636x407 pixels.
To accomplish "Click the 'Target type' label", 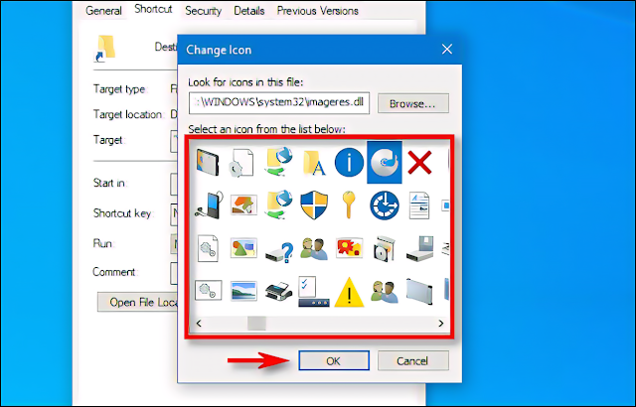I will click(119, 89).
